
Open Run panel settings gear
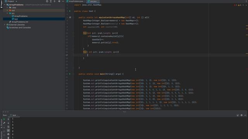tap(241, 115)
